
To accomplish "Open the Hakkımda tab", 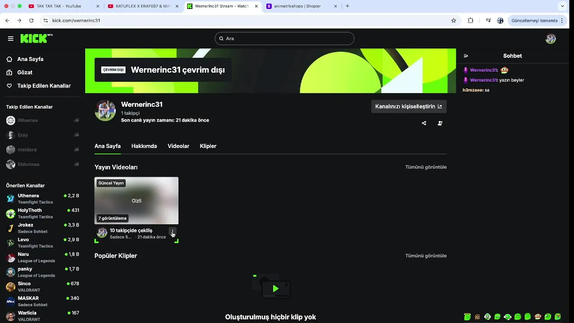I will click(x=144, y=146).
